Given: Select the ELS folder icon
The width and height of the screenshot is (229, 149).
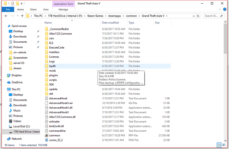Looking at the screenshot, I should coord(46,43).
